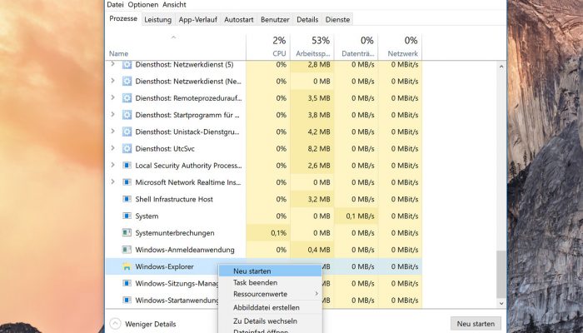Click the scrollbar up arrow
Screen dimensions: 583x333
(x=501, y=67)
